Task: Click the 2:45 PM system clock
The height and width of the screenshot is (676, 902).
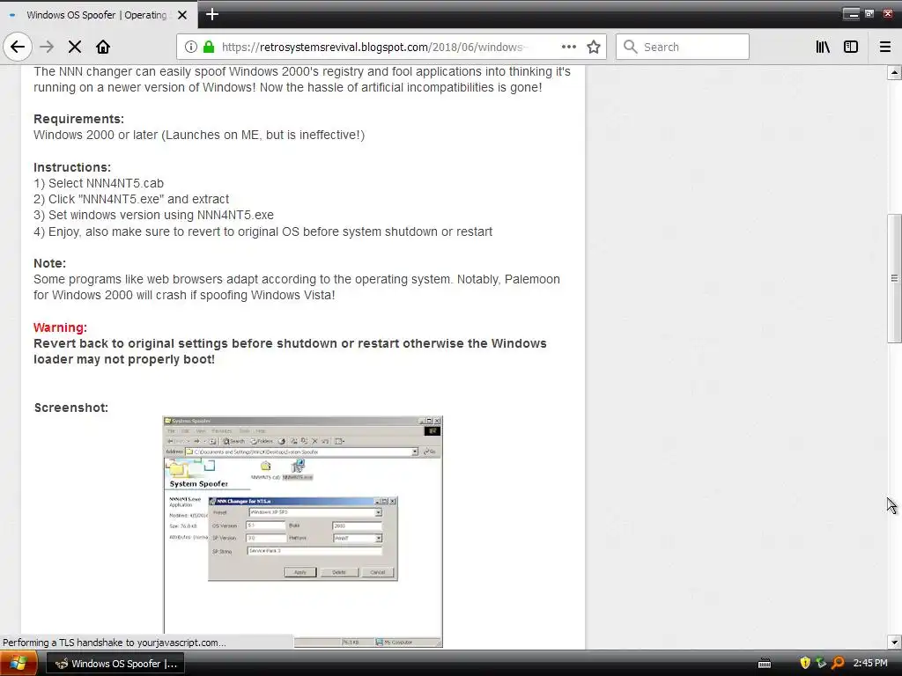Action: click(870, 664)
